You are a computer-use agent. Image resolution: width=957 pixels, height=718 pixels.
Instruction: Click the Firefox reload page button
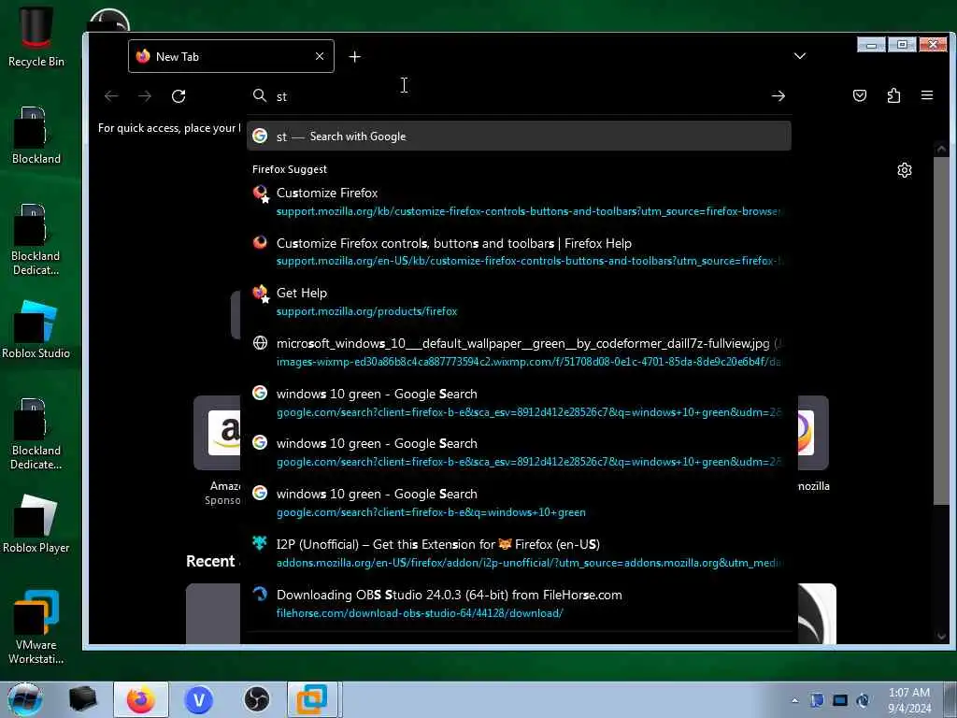179,96
